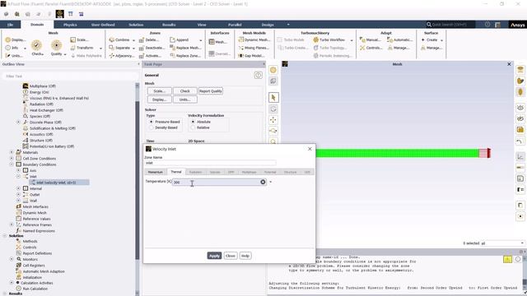The image size is (527, 296).
Task: Expand the Materials tree node
Action: 12,152
